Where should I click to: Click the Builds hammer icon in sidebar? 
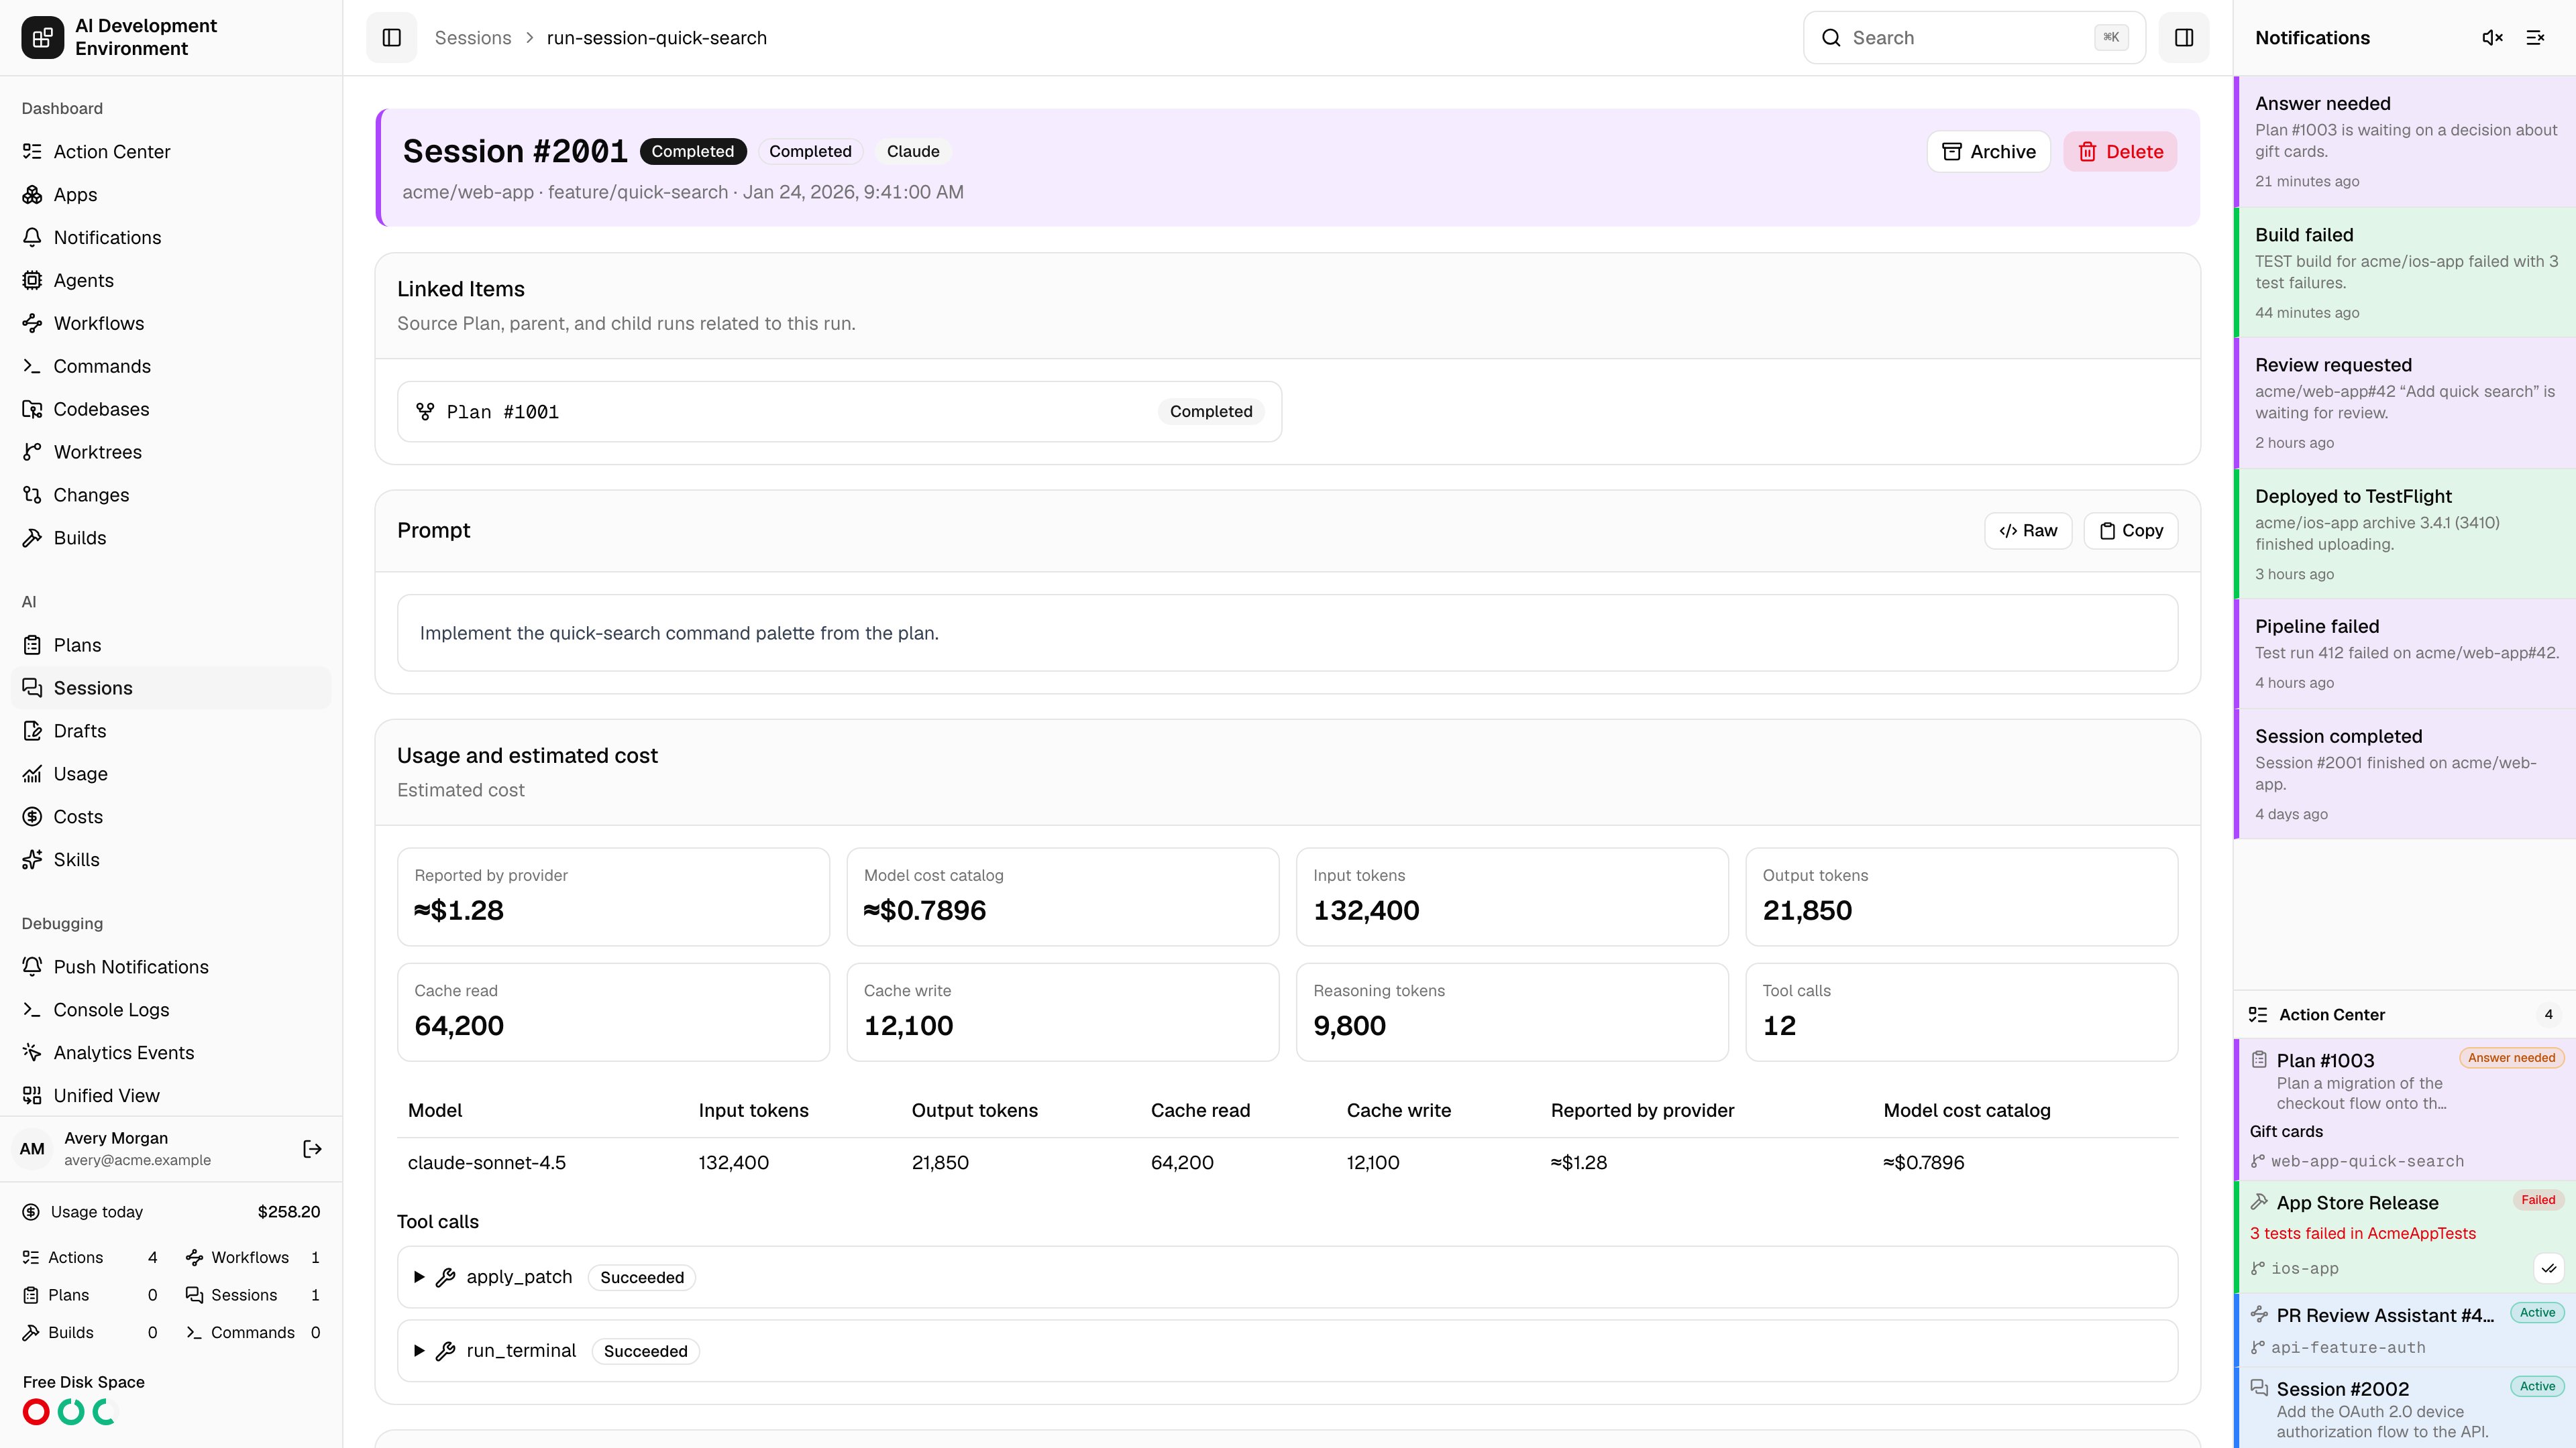click(x=32, y=538)
